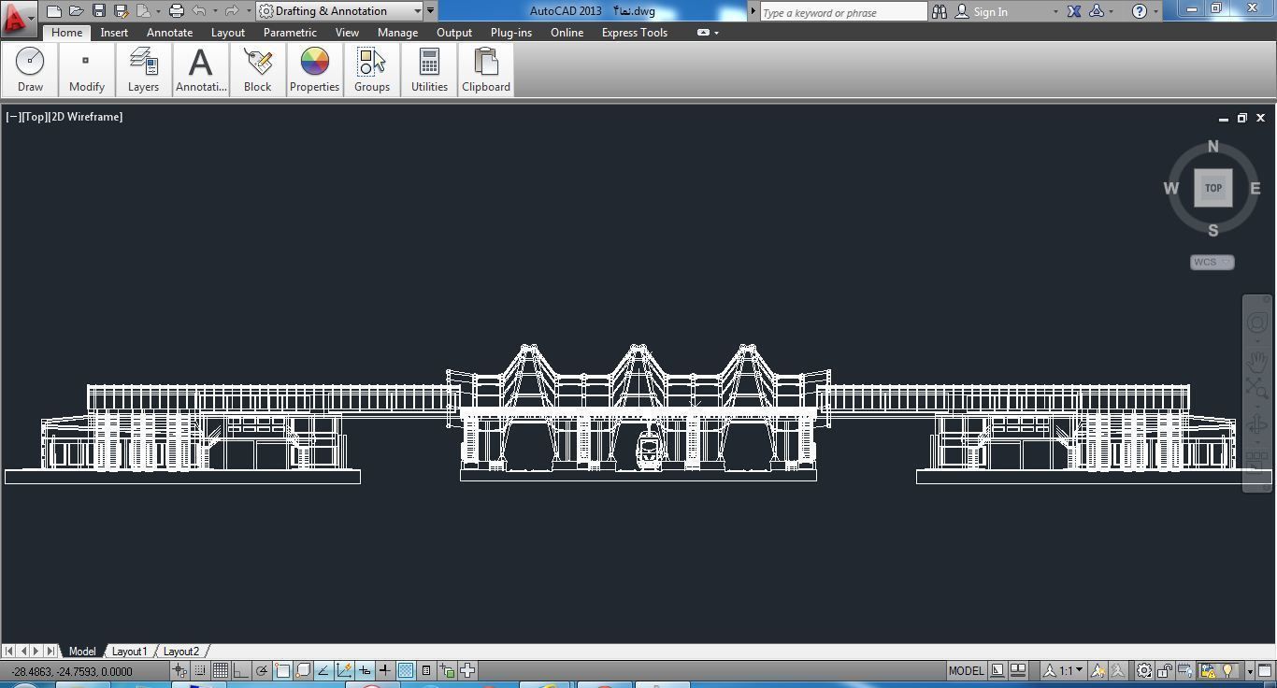Create a new drawing from Quick Access toolbar
The width and height of the screenshot is (1277, 688).
click(x=54, y=11)
